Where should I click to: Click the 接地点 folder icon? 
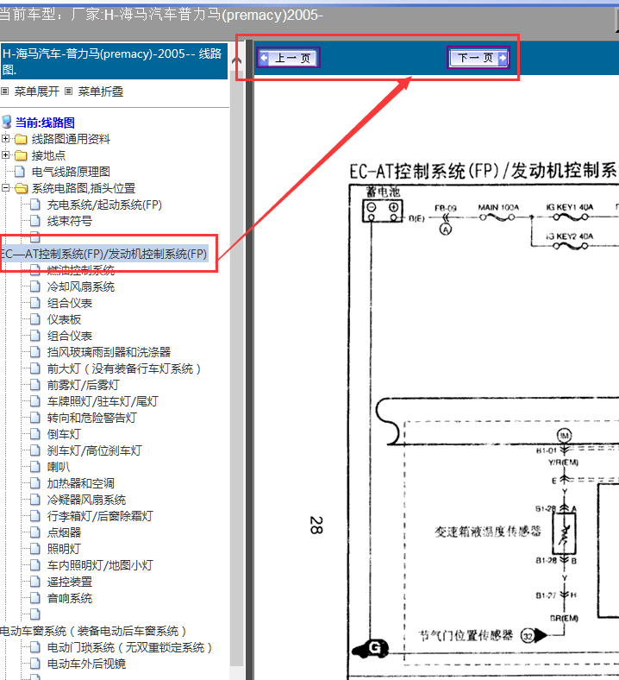pyautogui.click(x=21, y=155)
